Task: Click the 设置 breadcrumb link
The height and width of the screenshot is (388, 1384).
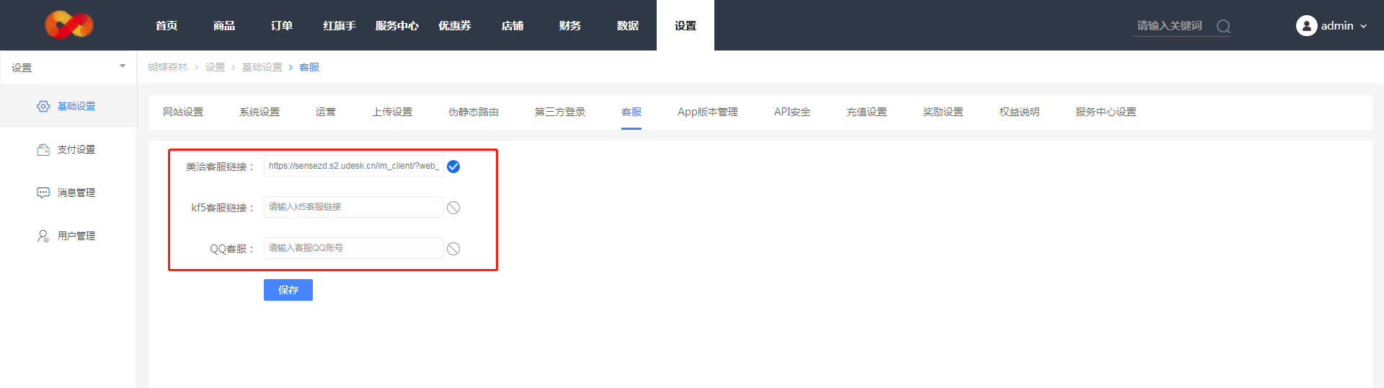Action: pos(215,67)
